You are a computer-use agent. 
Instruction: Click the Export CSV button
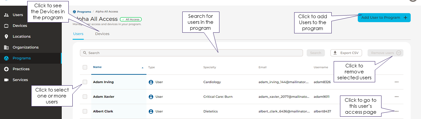coord(346,53)
